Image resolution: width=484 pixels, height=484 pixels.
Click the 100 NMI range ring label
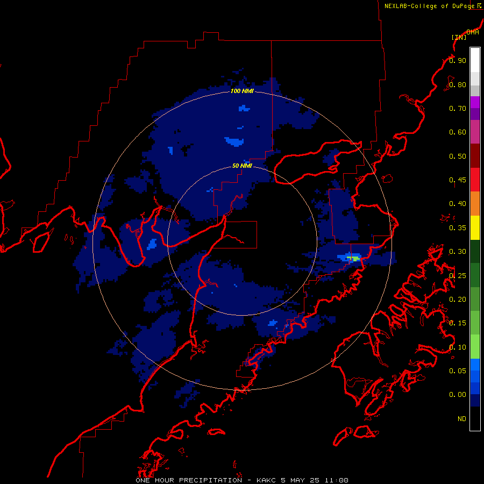tap(242, 91)
